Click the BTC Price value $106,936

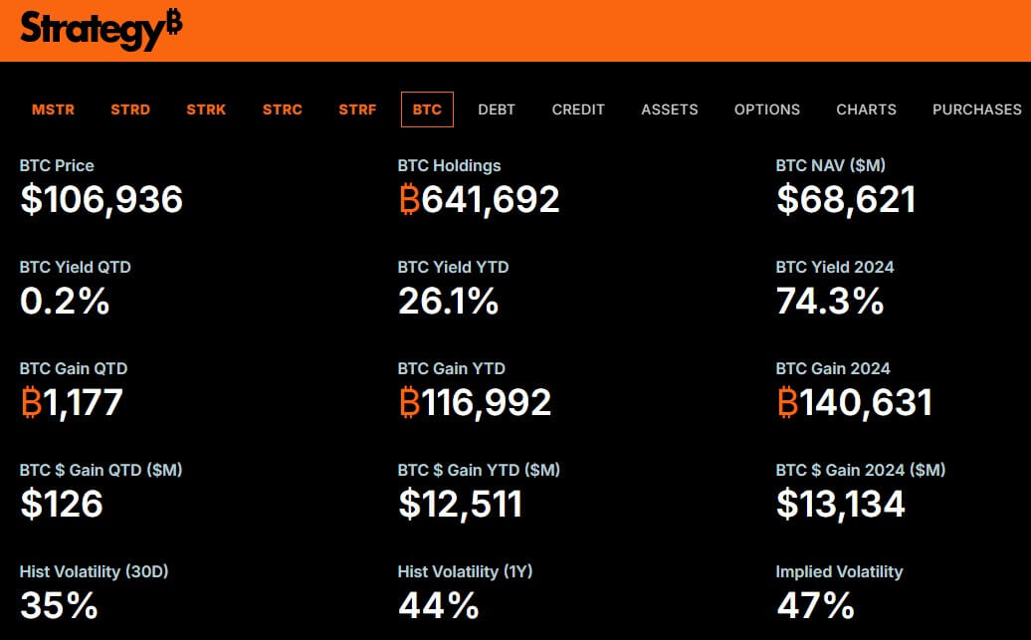[x=101, y=200]
